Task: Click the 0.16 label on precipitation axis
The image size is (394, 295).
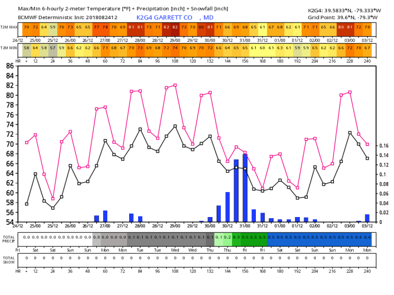Action: click(384, 146)
